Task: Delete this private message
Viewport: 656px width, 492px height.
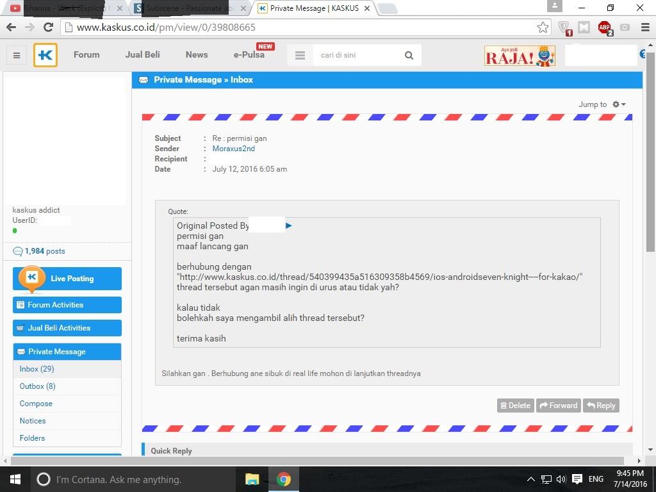Action: point(515,406)
